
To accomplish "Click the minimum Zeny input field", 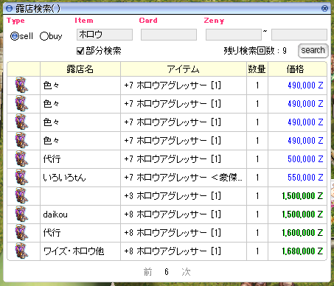I will coord(234,35).
